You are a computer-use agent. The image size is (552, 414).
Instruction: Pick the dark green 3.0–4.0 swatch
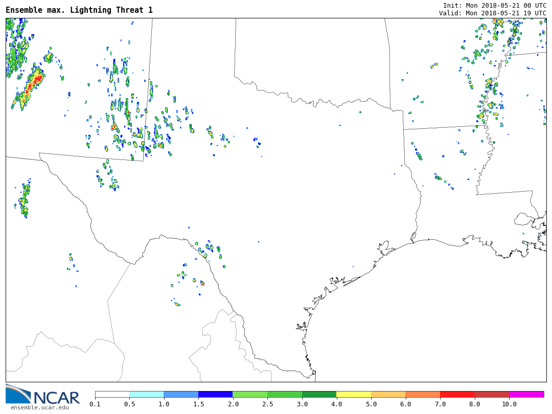click(319, 395)
